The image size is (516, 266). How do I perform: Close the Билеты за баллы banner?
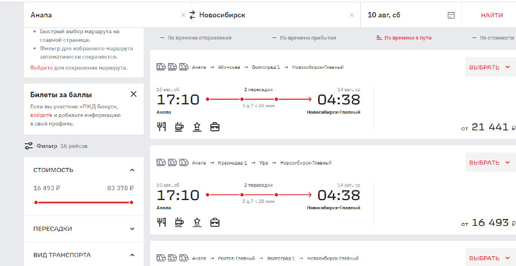click(134, 94)
